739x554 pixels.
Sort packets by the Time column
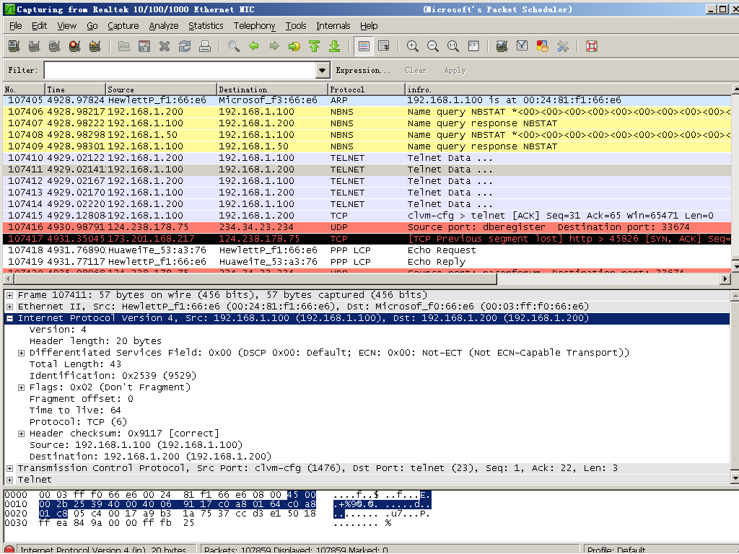pos(75,89)
